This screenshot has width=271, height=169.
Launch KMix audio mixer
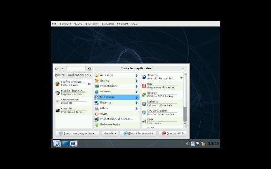click(162, 121)
